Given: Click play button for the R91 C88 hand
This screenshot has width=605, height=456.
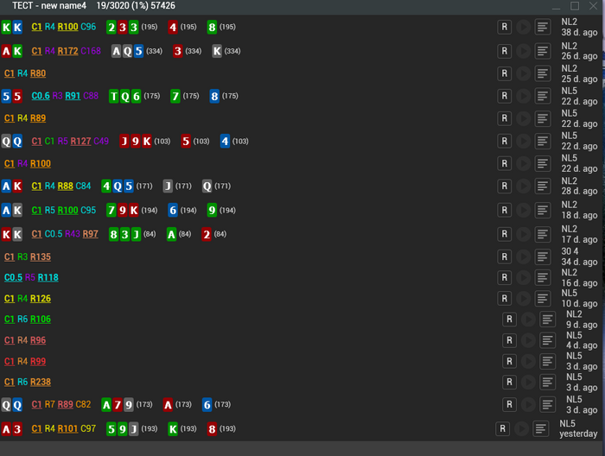Looking at the screenshot, I should (523, 96).
